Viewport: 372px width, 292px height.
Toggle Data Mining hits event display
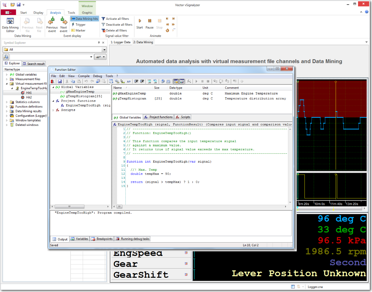(84, 19)
